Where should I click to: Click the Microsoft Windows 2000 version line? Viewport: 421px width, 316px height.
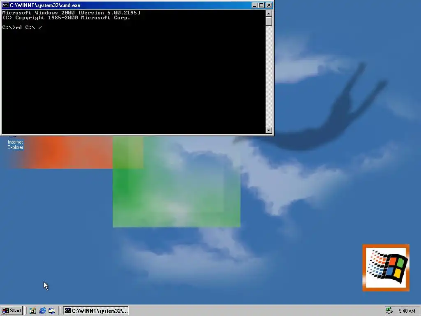tap(71, 13)
